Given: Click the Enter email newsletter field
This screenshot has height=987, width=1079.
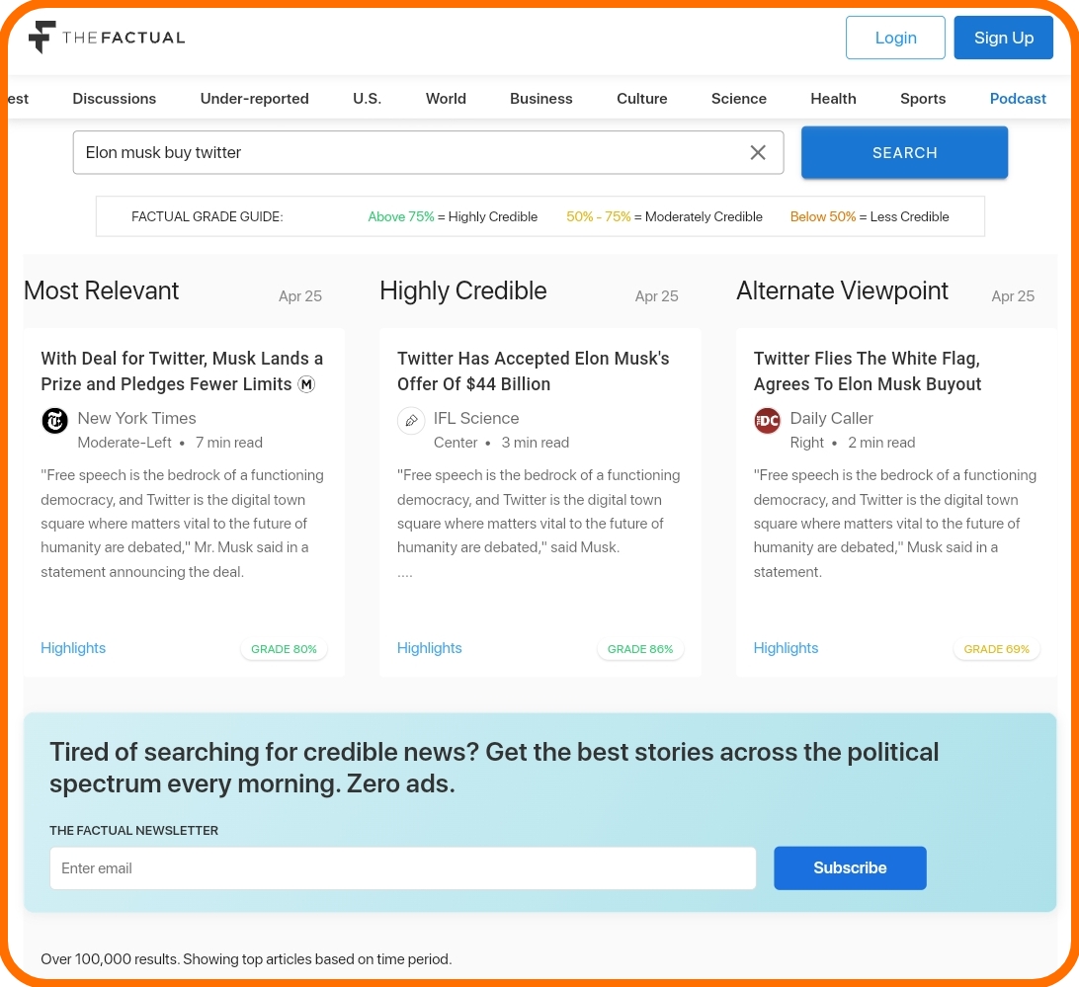Looking at the screenshot, I should [402, 867].
